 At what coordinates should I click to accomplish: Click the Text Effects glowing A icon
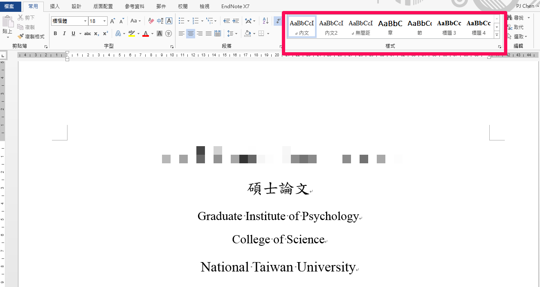[118, 33]
